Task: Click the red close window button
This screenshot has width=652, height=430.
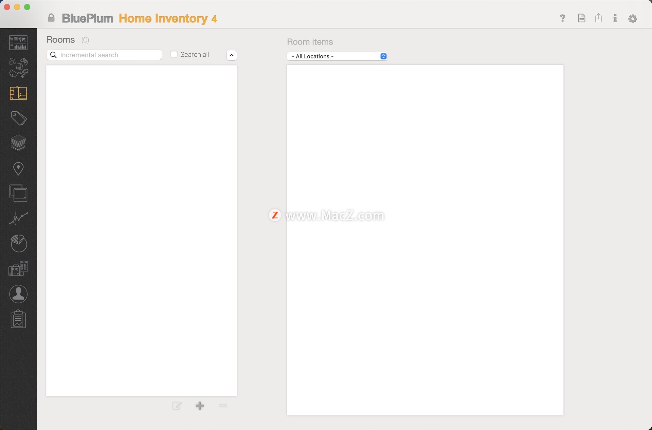Action: point(7,7)
